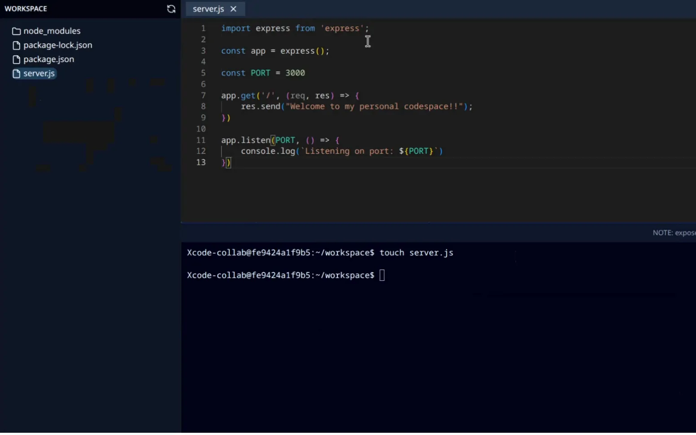Click the file icon beside package.json
696x435 pixels.
pos(17,60)
